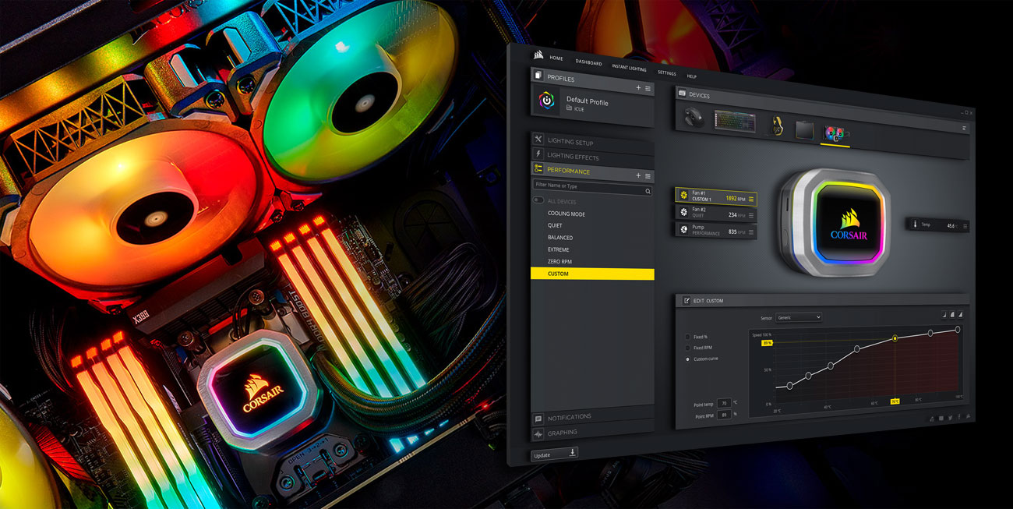Click the Corsair sails logo in the menu bar
Screen dimensions: 1013x509
(x=538, y=55)
